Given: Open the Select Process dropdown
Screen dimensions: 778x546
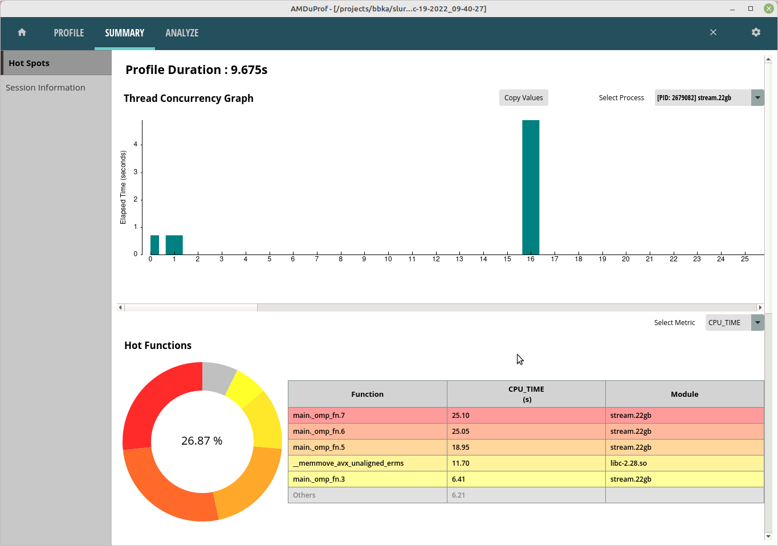Looking at the screenshot, I should coord(757,97).
